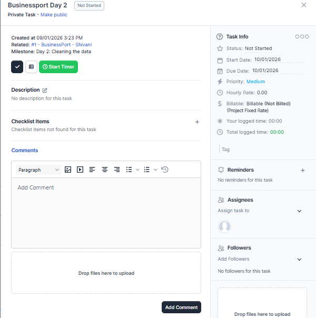Add a checklist item with plus icon
316x318 pixels.
coord(197,122)
